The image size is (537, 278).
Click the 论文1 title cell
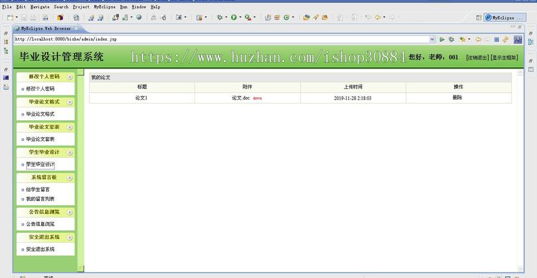click(x=142, y=98)
